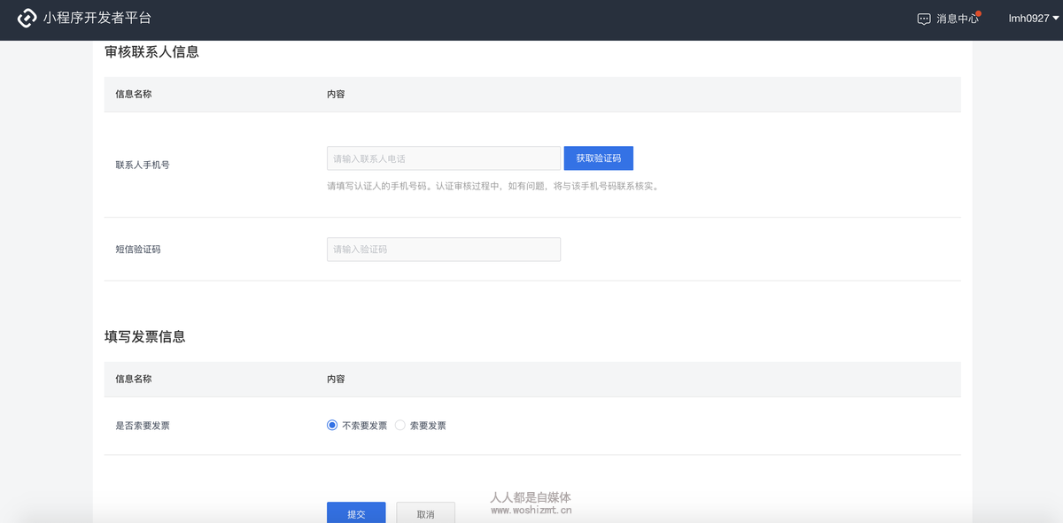Image resolution: width=1063 pixels, height=523 pixels.
Task: Click the 获取验证码 button
Action: pos(599,158)
